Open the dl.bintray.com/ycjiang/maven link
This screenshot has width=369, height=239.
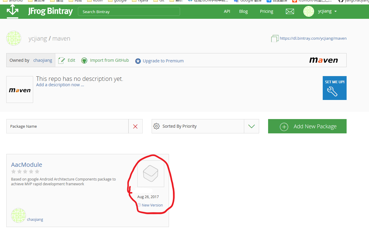tap(313, 38)
